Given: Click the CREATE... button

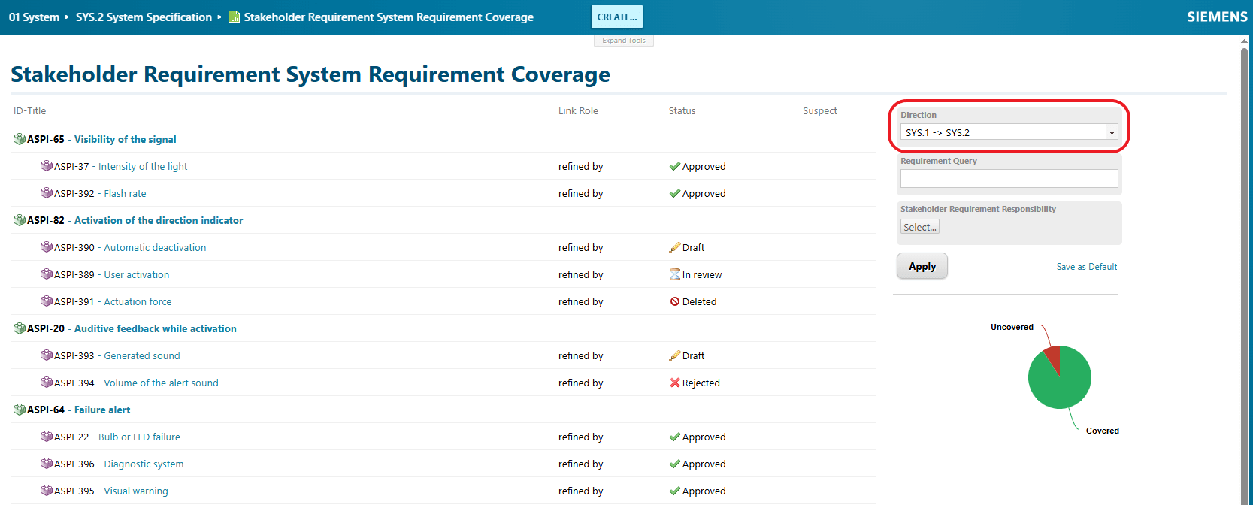Looking at the screenshot, I should tap(616, 17).
